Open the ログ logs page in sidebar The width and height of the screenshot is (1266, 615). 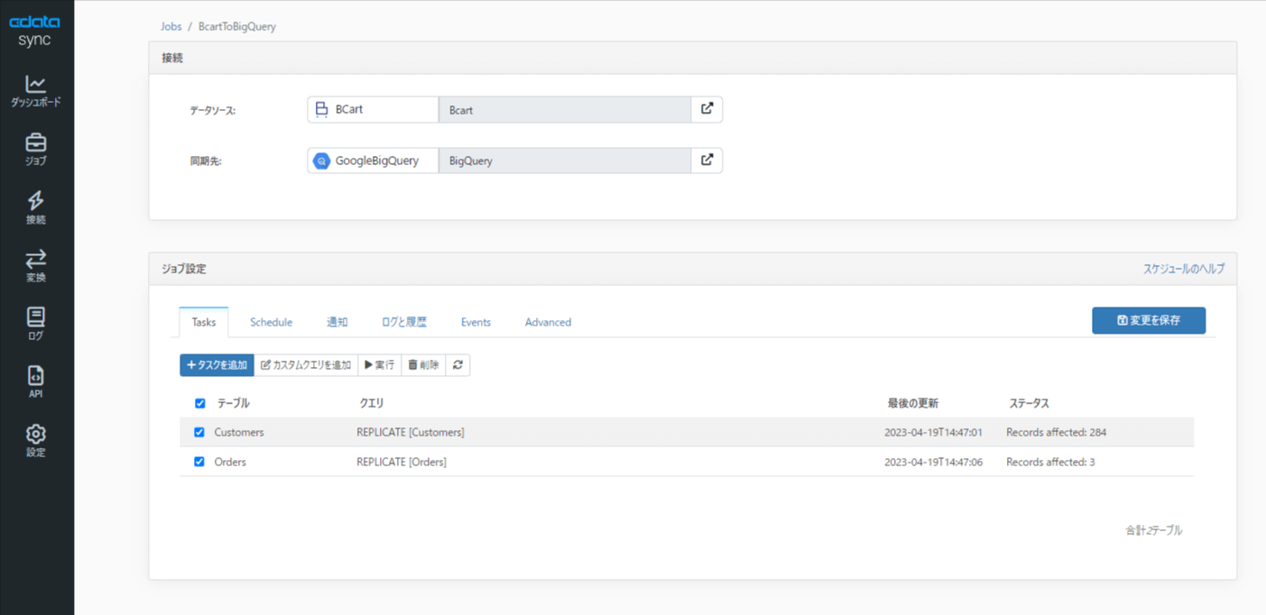click(35, 325)
